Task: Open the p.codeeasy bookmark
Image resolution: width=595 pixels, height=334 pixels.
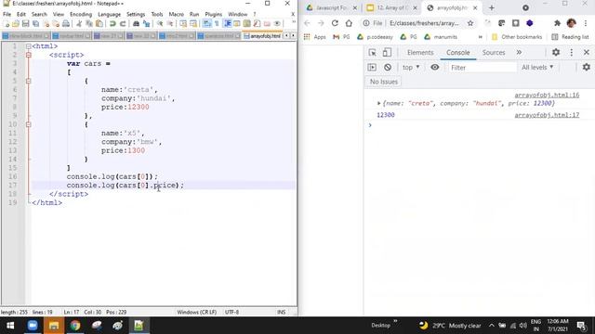Action: pyautogui.click(x=375, y=37)
